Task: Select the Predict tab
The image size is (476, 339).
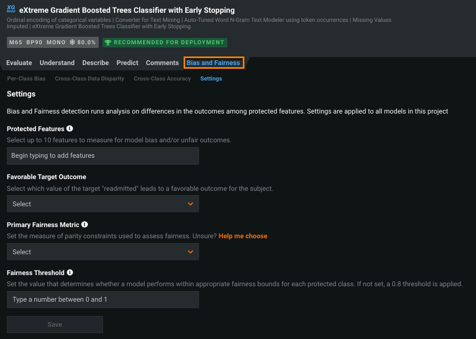Action: pos(128,63)
